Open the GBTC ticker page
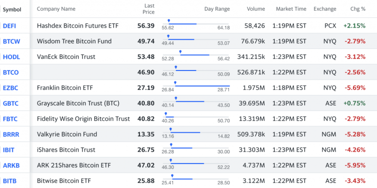Image resolution: width=377 pixels, height=188 pixels. (x=11, y=103)
